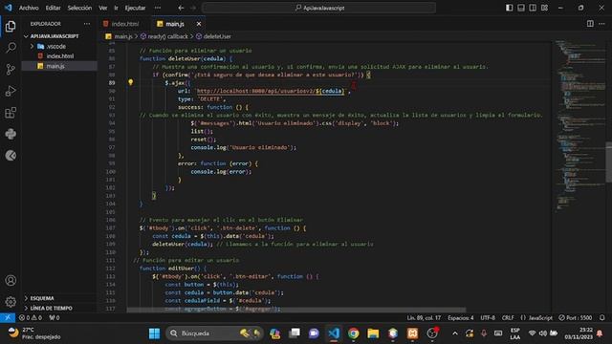The width and height of the screenshot is (612, 344).
Task: Open the Python extension view
Action: [11, 134]
